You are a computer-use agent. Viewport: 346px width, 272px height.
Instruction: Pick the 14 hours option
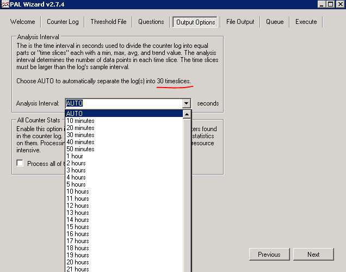tap(124, 219)
